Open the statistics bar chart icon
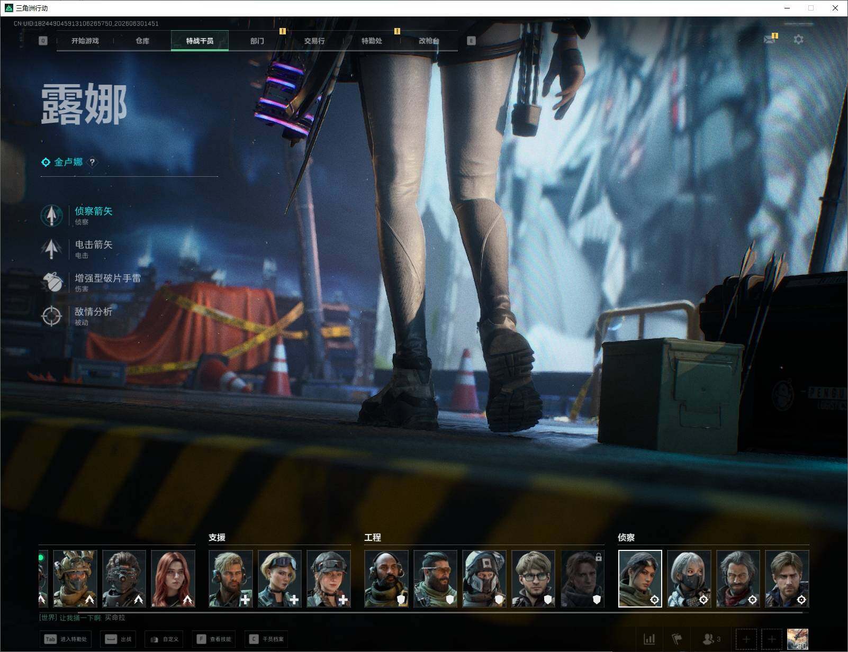 [649, 639]
